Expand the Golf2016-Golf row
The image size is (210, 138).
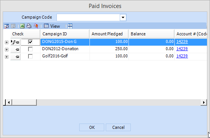tap(6, 57)
